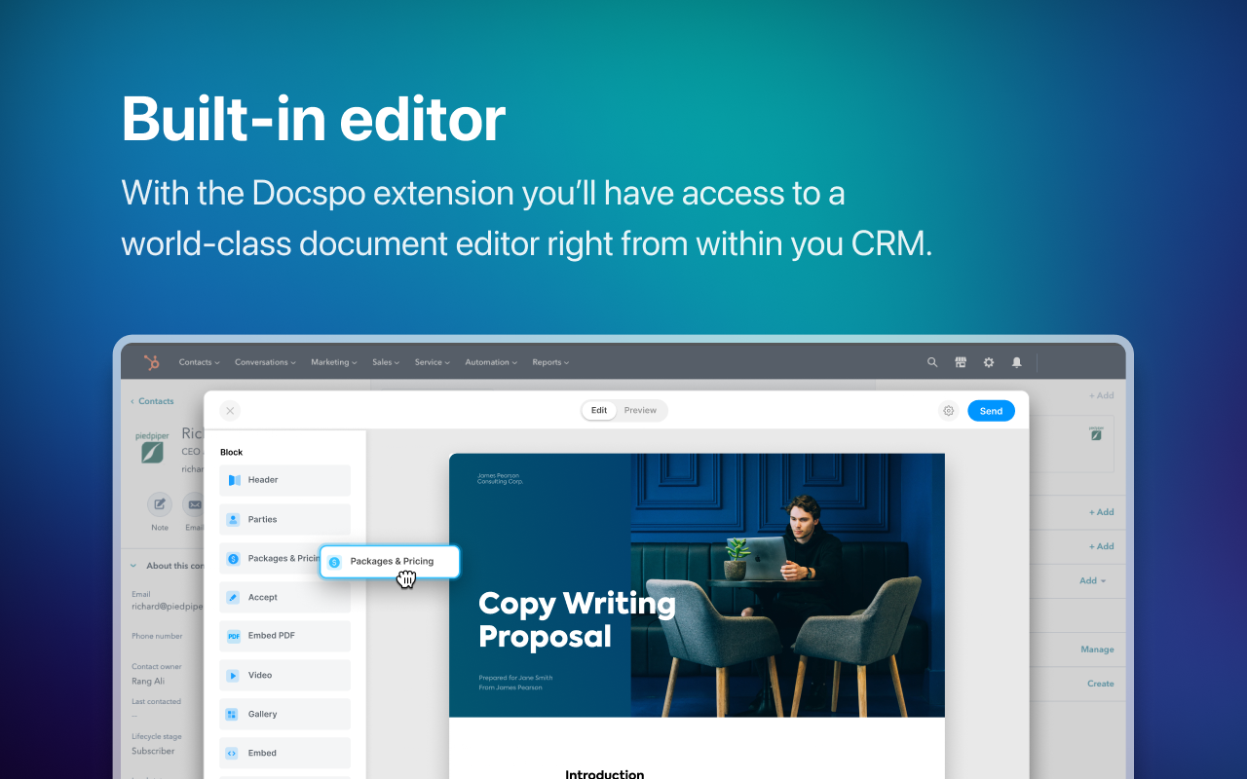This screenshot has width=1247, height=779.
Task: Click the Create link in the right sidebar
Action: [1101, 684]
